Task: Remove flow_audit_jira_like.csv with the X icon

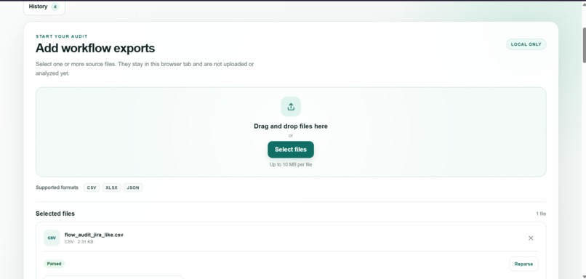Action: pyautogui.click(x=531, y=238)
